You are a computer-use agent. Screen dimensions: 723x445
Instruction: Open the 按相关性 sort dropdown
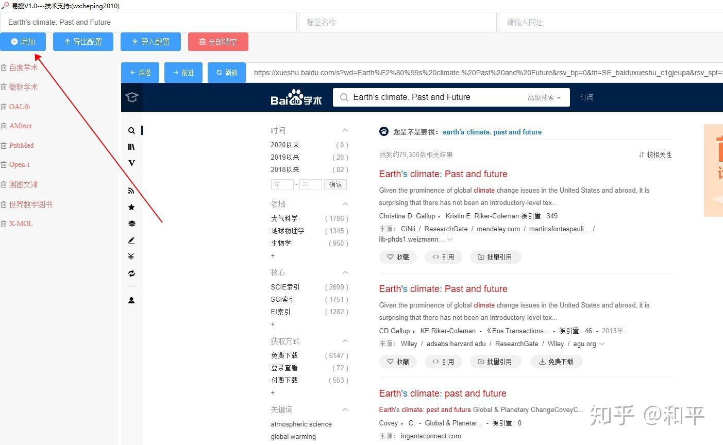[655, 155]
